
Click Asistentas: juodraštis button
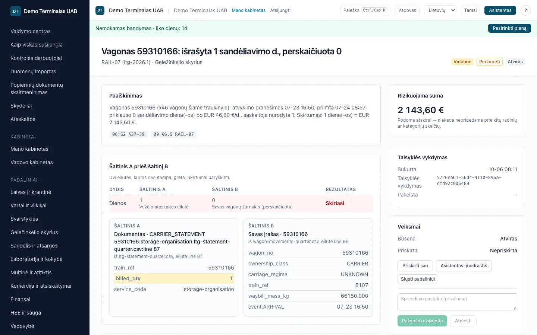click(x=464, y=266)
